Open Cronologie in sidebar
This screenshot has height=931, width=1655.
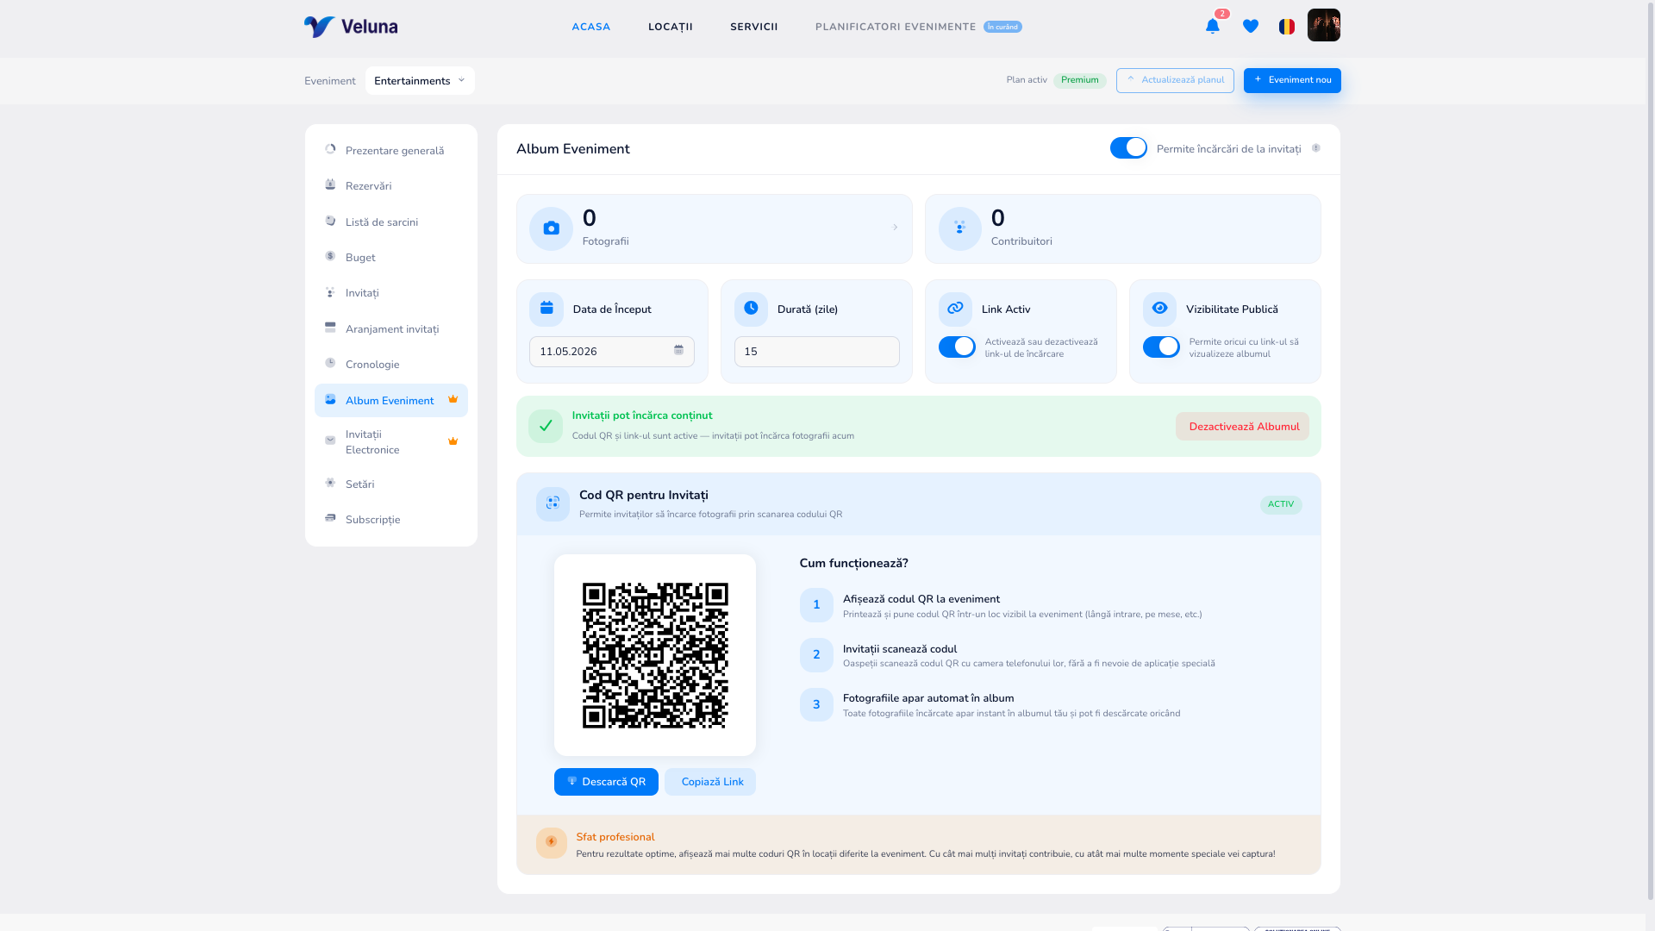point(391,364)
